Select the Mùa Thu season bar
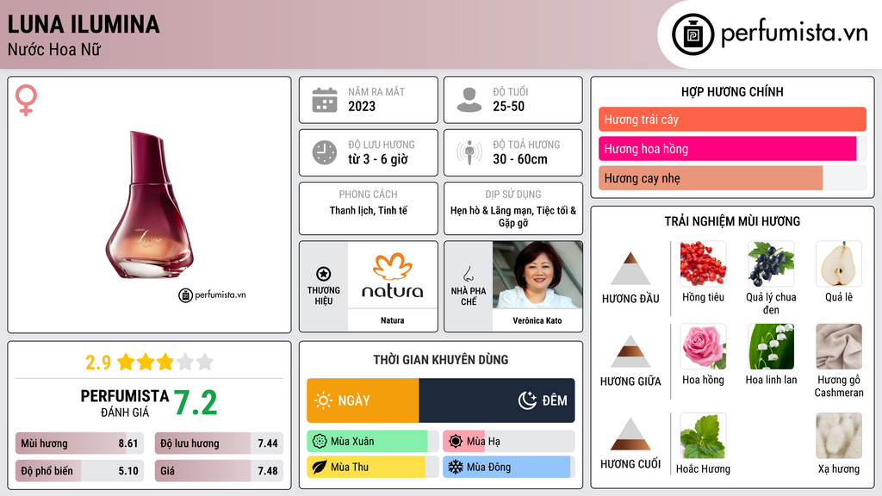 373,467
